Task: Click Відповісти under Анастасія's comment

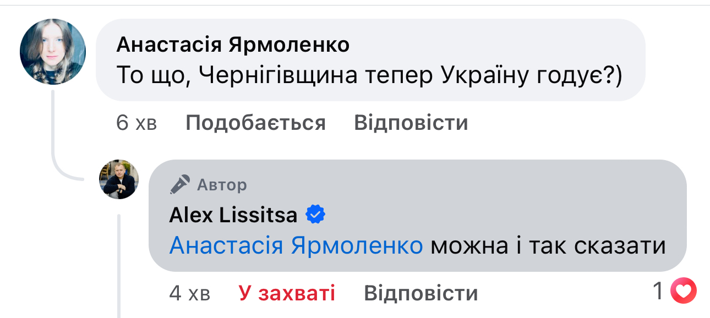Action: [411, 123]
